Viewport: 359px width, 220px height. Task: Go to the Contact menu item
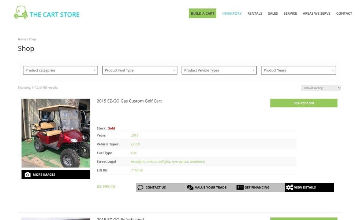(344, 14)
